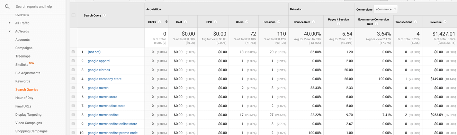457x135 pixels.
Task: Check the box for google apparel row
Action: pos(73,61)
